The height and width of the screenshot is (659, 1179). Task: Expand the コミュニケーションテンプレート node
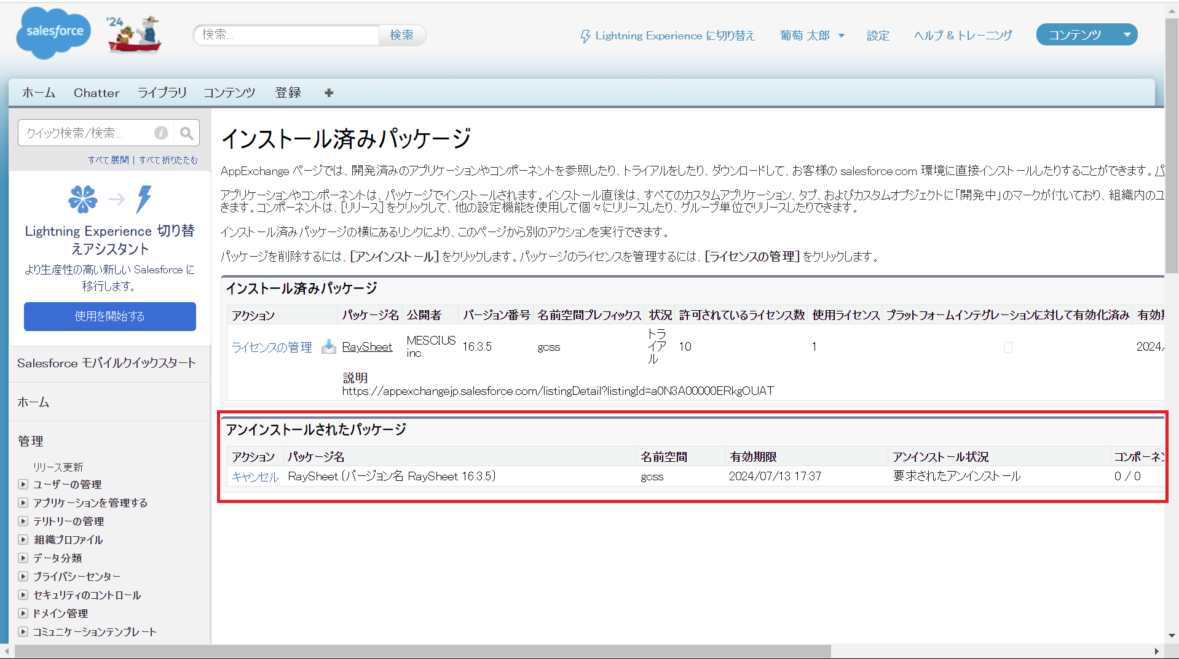pos(23,632)
